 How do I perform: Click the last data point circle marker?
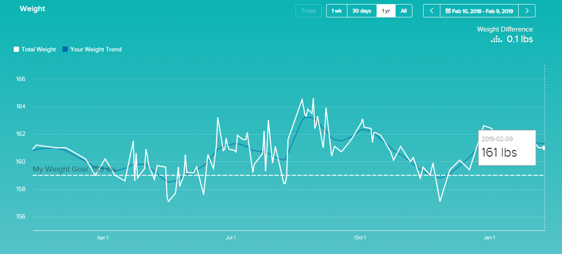point(545,147)
